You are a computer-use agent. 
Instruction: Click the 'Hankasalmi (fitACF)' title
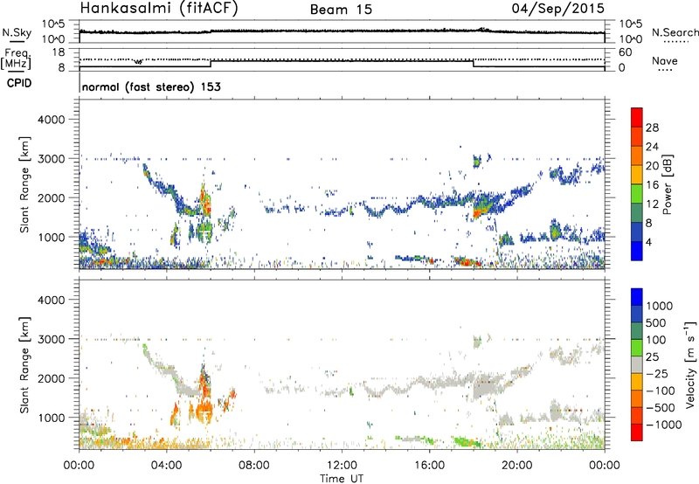[159, 9]
